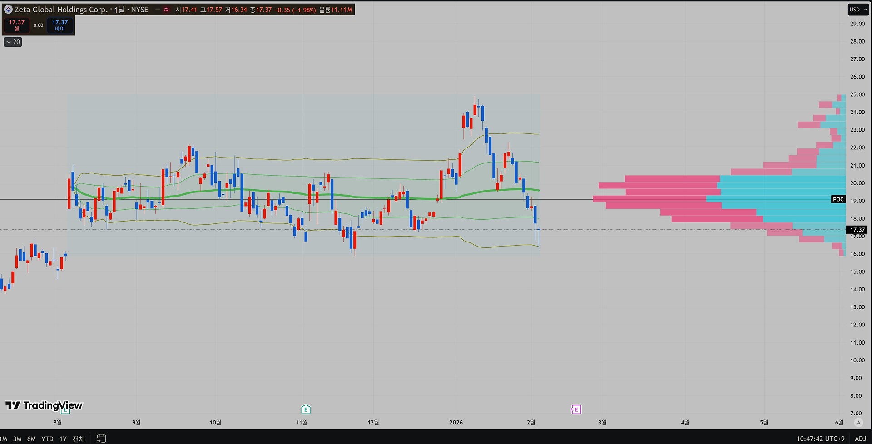Click the 11월 label on the time axis

tap(302, 423)
